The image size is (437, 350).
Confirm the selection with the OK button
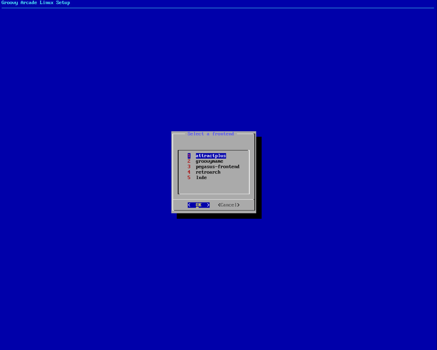point(199,205)
